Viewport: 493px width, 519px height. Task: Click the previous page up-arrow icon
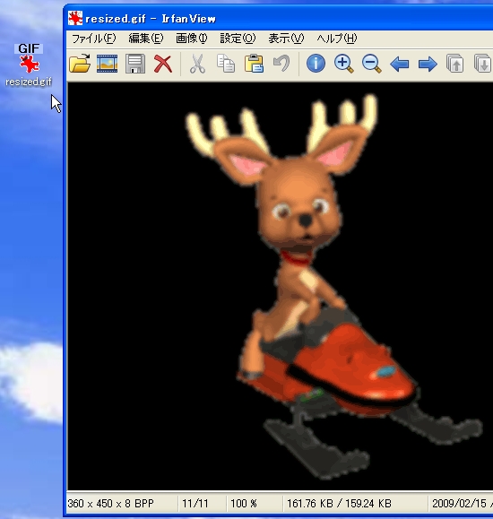[x=455, y=64]
